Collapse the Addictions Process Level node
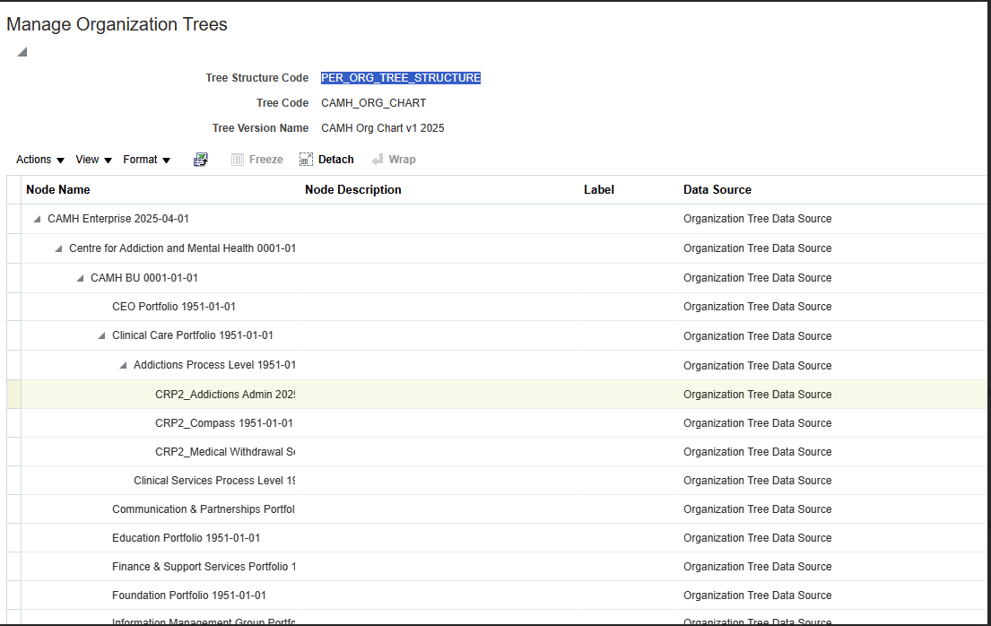The image size is (991, 626). [x=122, y=364]
